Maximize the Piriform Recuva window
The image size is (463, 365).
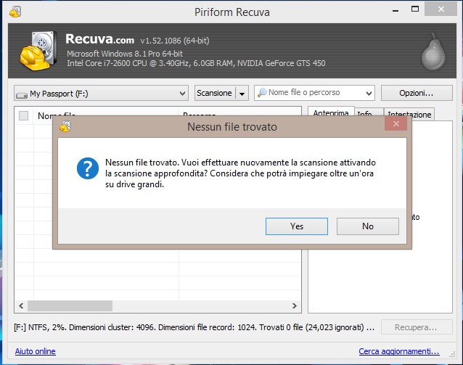(x=415, y=9)
